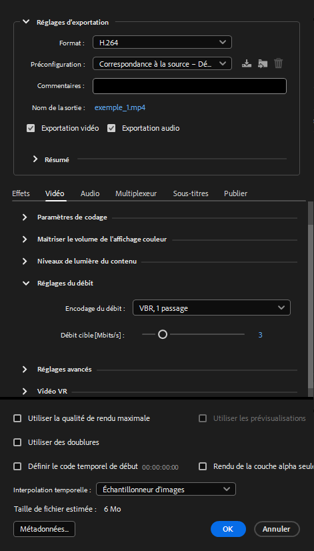Click the delete preset trash icon
This screenshot has height=551, width=314.
pos(278,63)
